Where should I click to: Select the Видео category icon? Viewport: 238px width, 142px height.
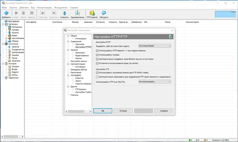(x=10, y=35)
